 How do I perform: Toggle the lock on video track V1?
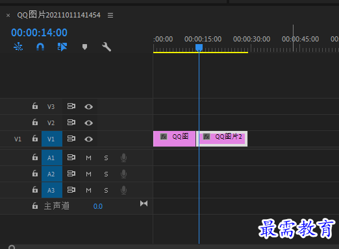point(35,138)
